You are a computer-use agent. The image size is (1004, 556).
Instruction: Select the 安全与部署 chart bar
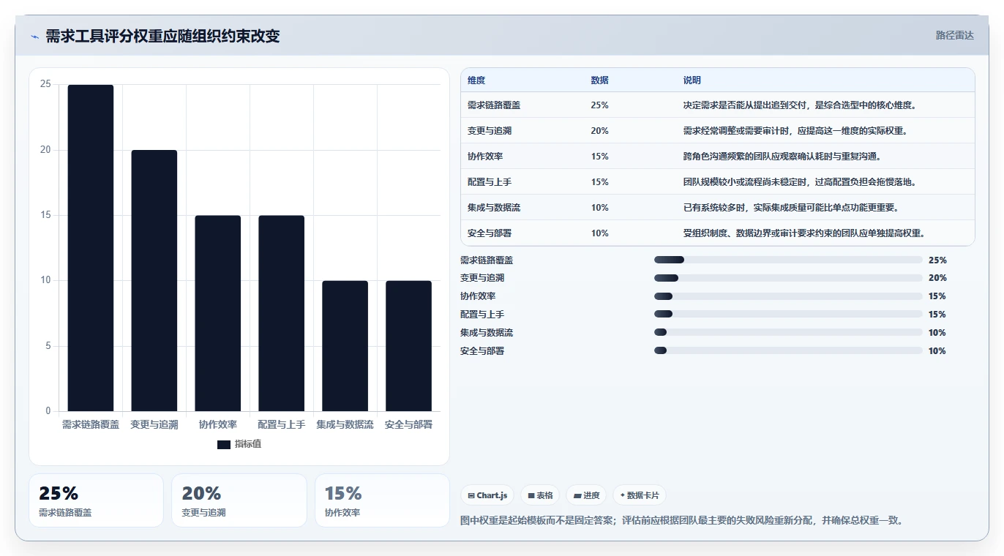point(409,346)
